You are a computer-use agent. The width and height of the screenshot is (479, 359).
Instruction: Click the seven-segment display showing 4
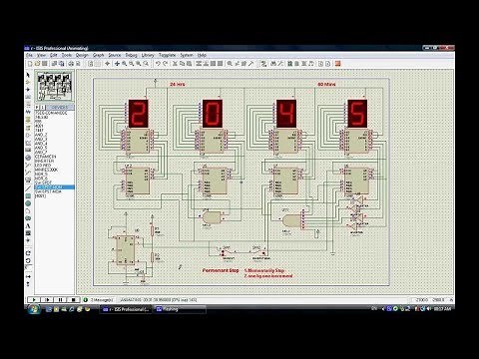[286, 114]
